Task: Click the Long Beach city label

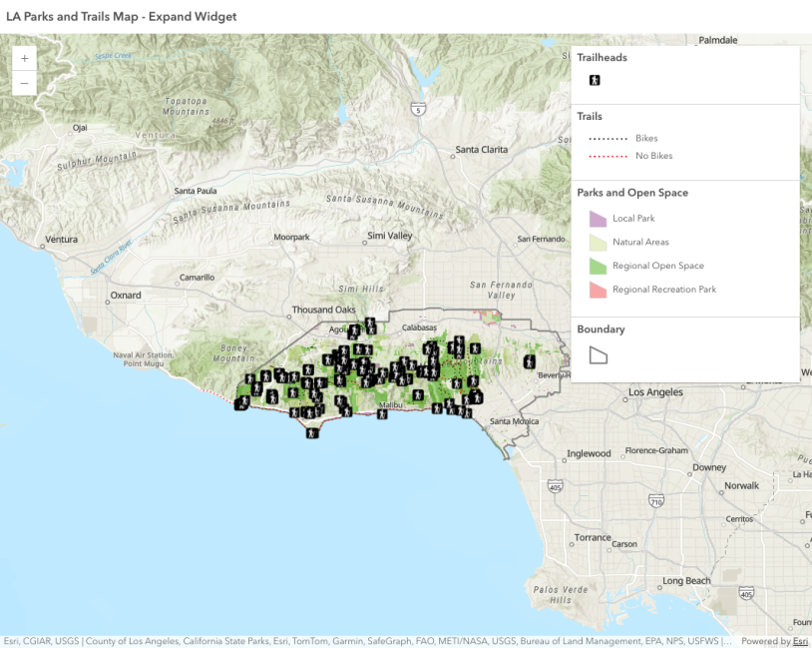Action: [686, 581]
